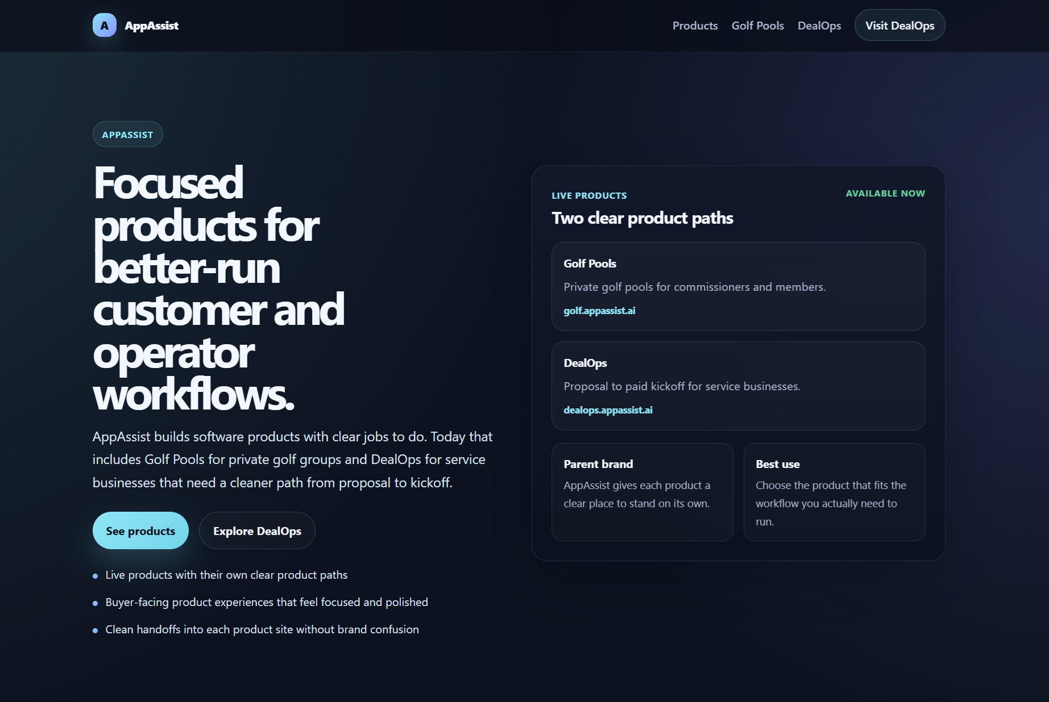Screen dimensions: 1049x702
Task: Click the bullet about buyer-facing product experiences
Action: pyautogui.click(x=266, y=602)
